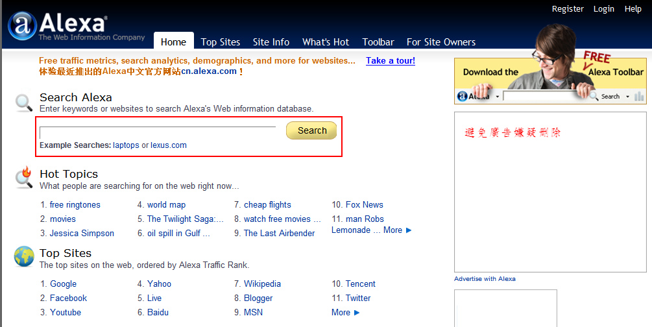The width and height of the screenshot is (652, 327).
Task: Click the Login link
Action: point(604,8)
